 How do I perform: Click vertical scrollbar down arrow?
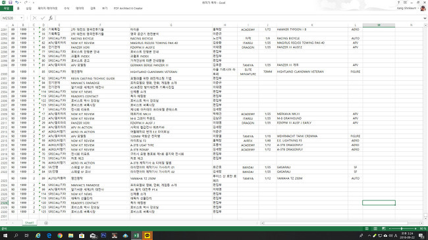425,218
